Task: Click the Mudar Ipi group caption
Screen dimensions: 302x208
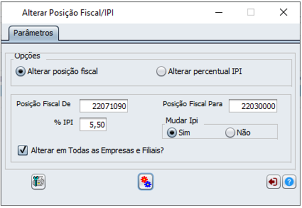Action: pos(182,121)
